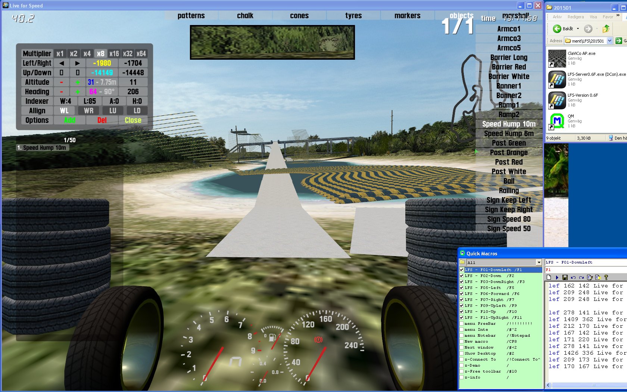Viewport: 627px width, 392px height.
Task: Select the LFS-Version 0.6F shortcut icon
Action: pyautogui.click(x=557, y=100)
